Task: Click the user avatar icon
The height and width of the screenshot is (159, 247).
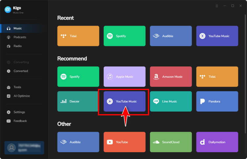Action: click(11, 148)
